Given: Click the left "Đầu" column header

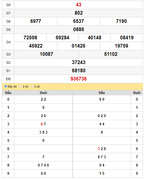Looking at the screenshot, I should coord(8,93).
